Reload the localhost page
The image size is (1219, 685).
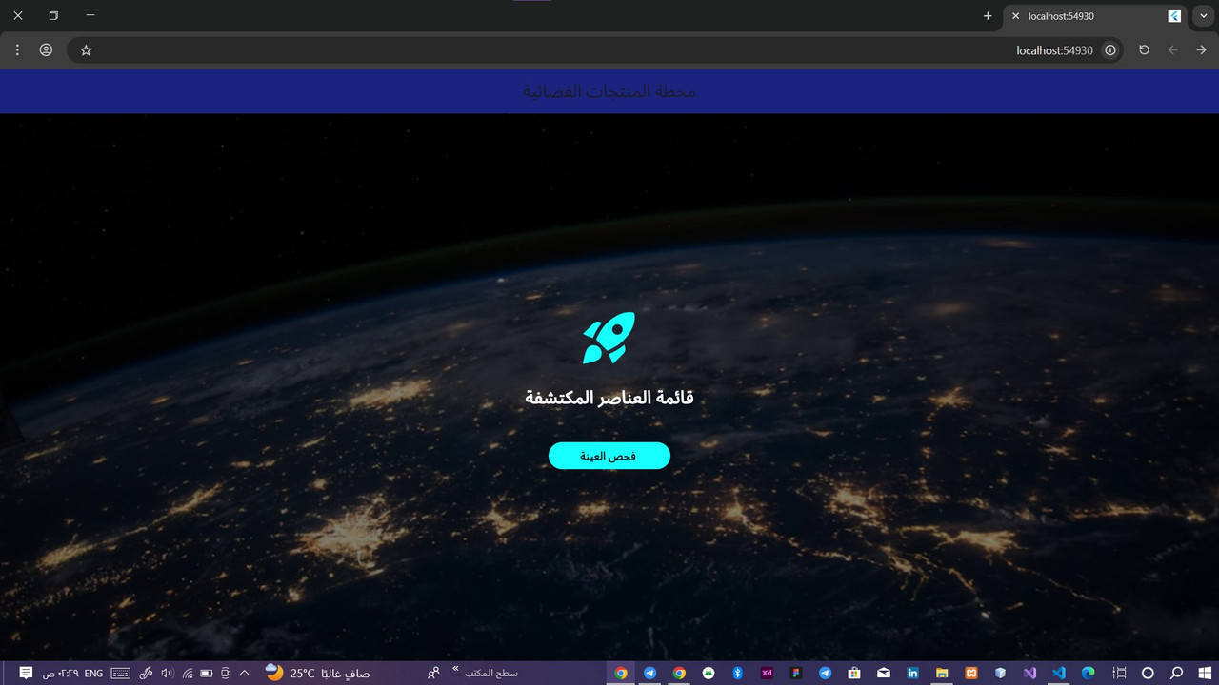tap(1145, 49)
